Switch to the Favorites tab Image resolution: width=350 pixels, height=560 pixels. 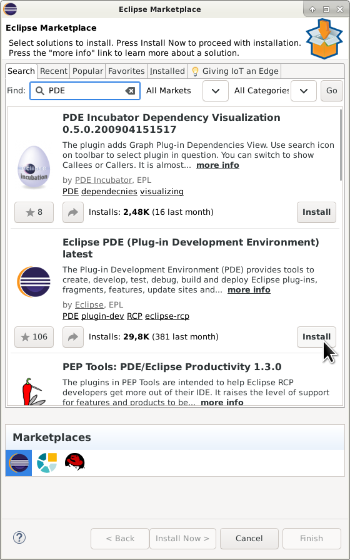click(x=126, y=71)
